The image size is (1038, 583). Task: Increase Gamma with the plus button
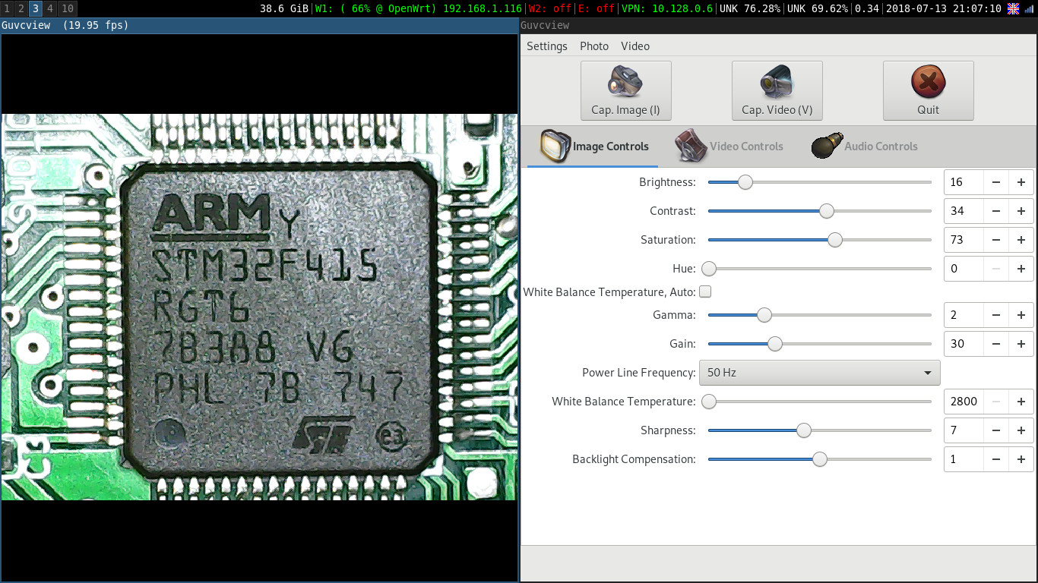click(x=1021, y=315)
